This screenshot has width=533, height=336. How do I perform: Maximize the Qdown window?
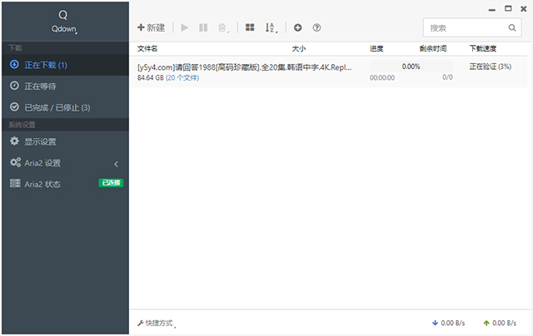(508, 8)
